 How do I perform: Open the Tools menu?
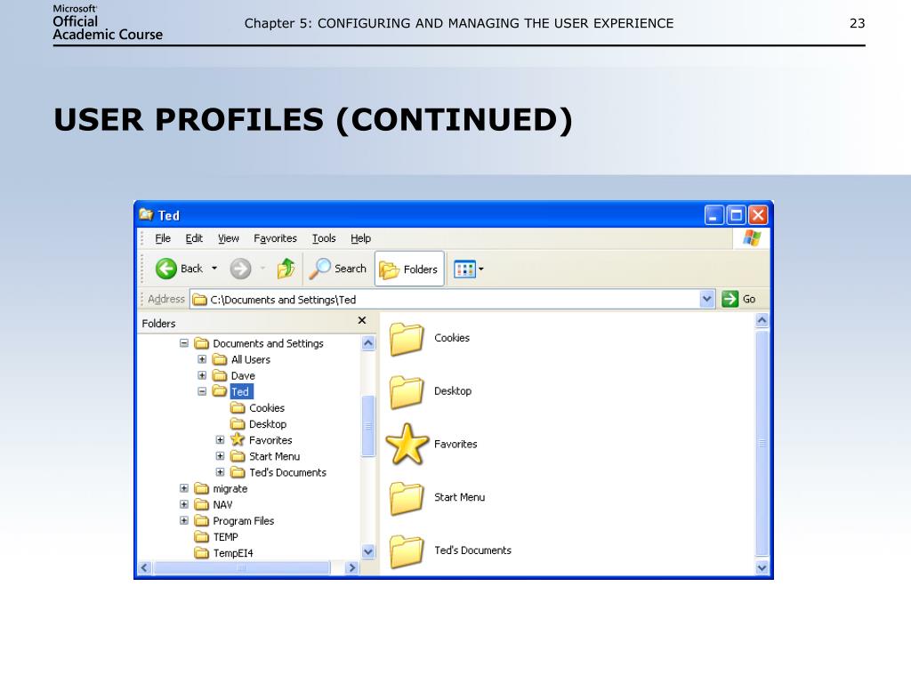click(324, 238)
